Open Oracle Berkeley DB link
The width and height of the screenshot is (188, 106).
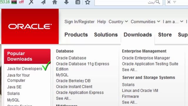(73, 81)
